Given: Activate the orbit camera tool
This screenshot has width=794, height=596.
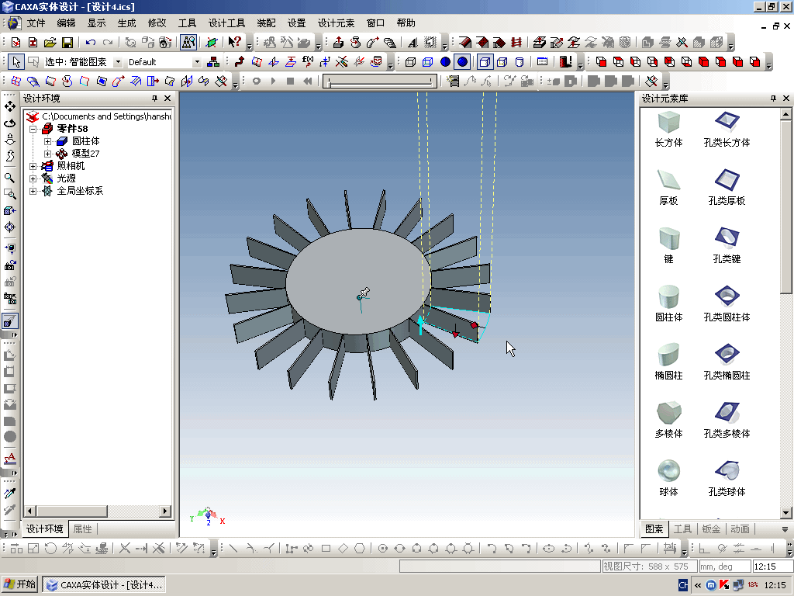Looking at the screenshot, I should coord(9,123).
